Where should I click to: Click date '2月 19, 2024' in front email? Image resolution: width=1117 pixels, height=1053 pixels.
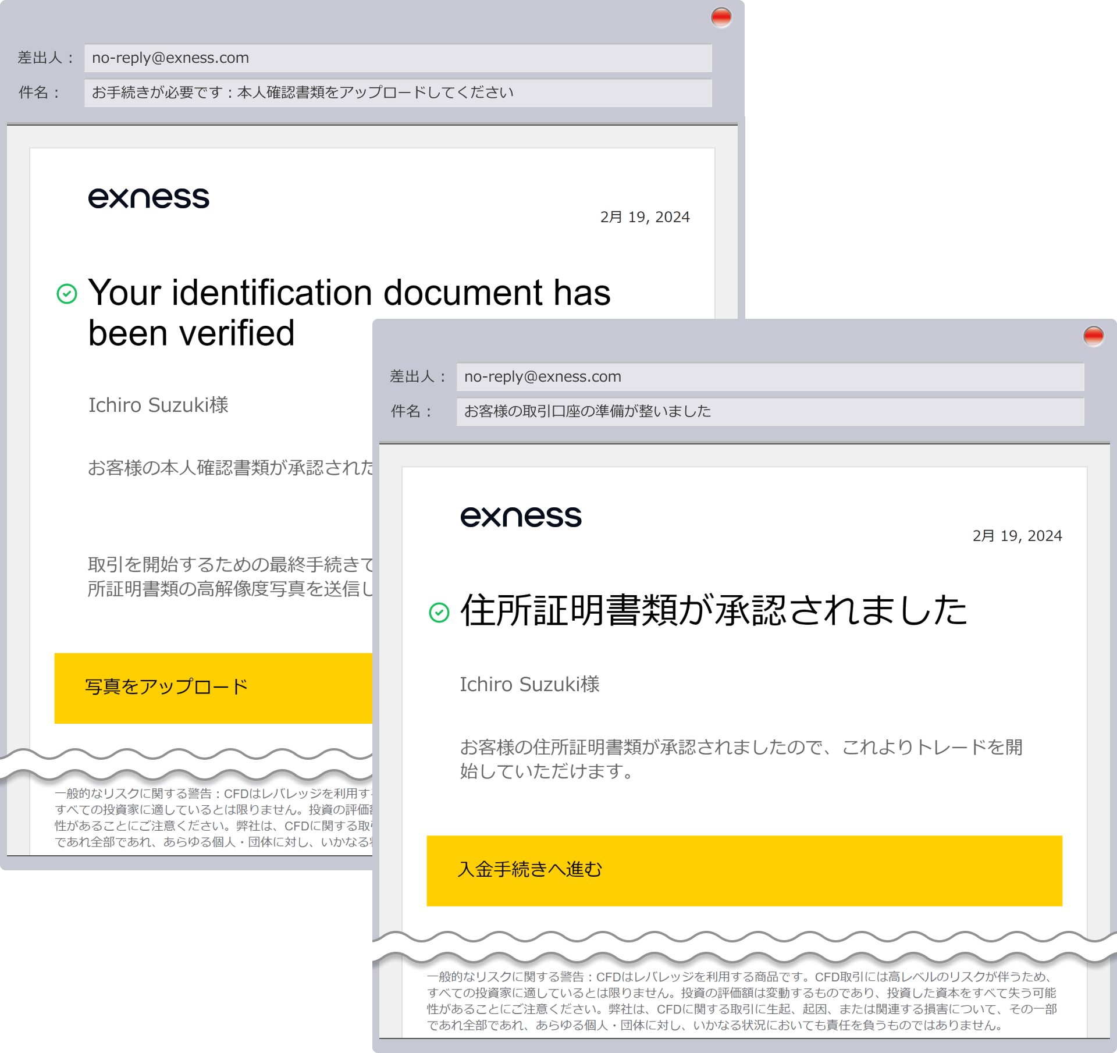1018,536
